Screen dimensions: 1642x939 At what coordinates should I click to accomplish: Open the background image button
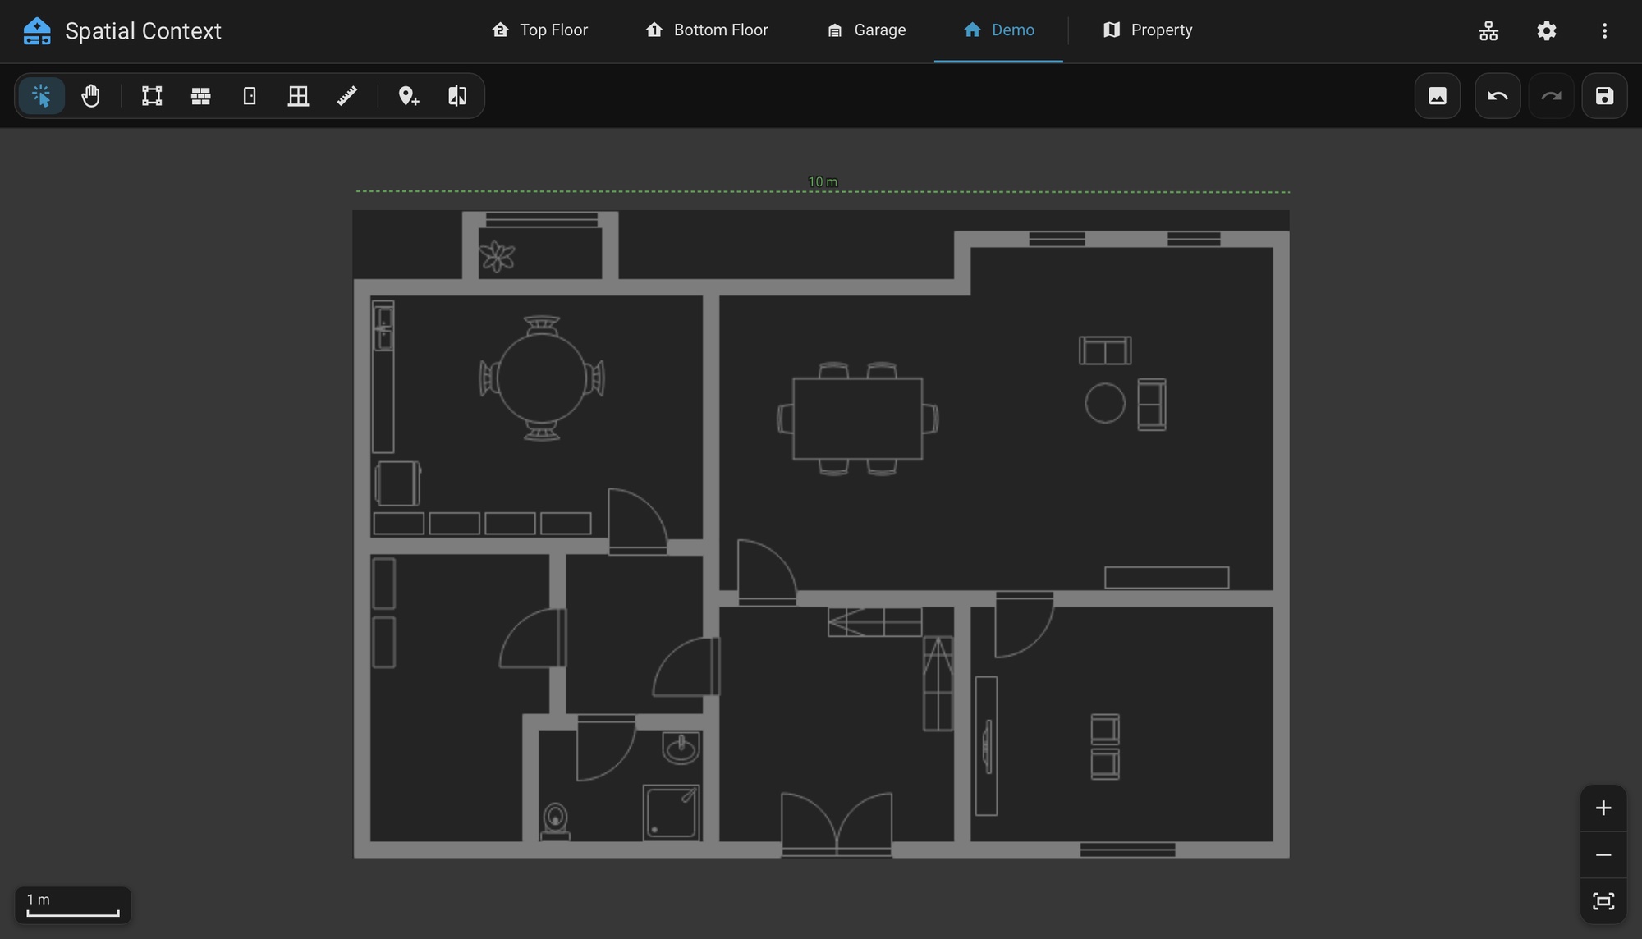1438,96
